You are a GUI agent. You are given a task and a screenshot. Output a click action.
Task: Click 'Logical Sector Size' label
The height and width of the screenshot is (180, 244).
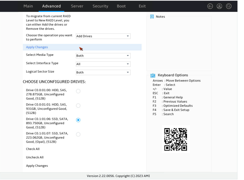click(40, 71)
